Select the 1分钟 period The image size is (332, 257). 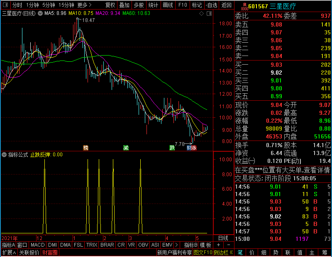(x=32, y=5)
